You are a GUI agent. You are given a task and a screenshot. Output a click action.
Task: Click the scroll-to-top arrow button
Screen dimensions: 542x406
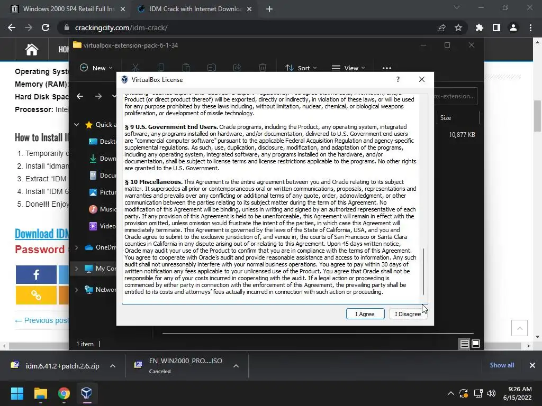pyautogui.click(x=520, y=328)
